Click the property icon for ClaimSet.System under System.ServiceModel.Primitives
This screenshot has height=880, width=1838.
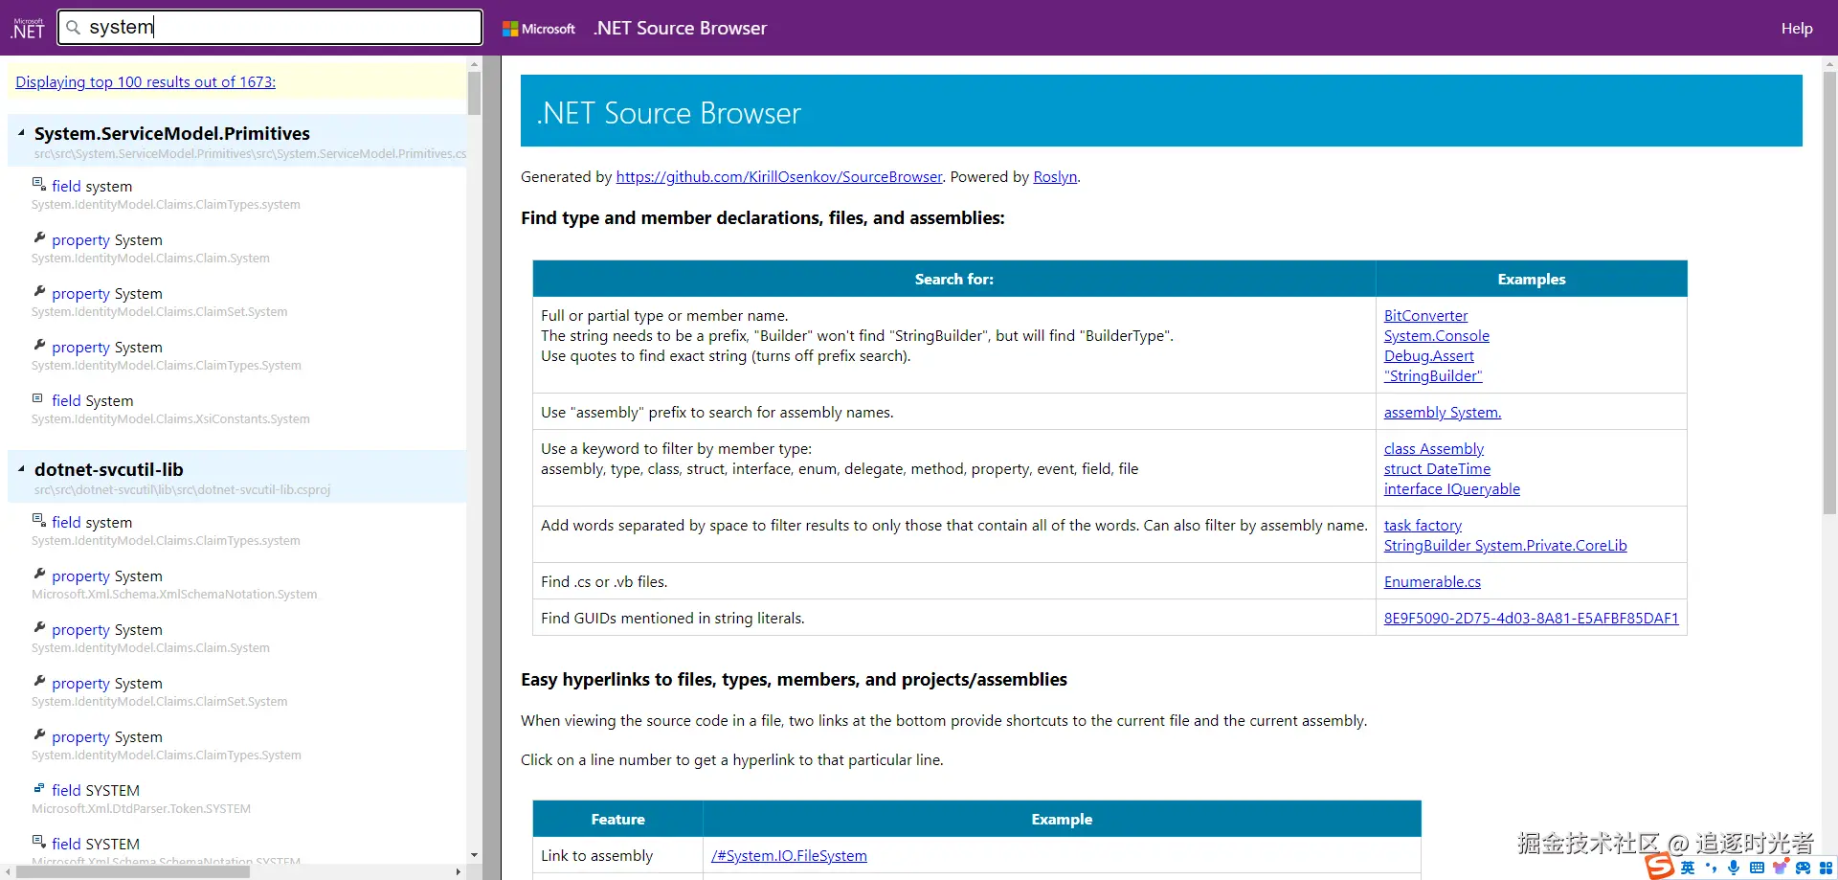point(39,291)
